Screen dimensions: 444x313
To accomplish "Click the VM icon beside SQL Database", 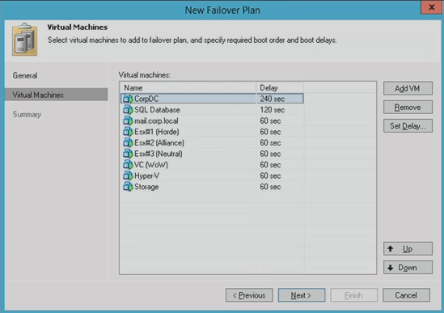I will (128, 110).
